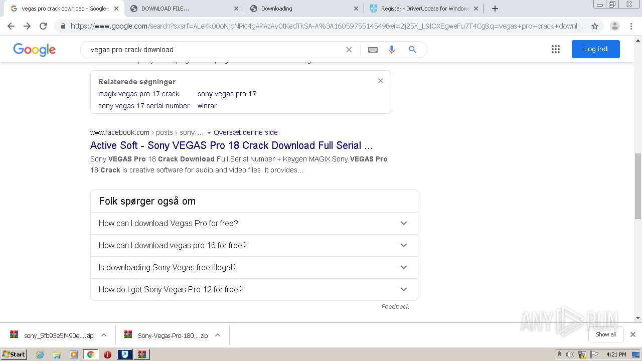Expand 'Is downloading Sony Vegas free illegal?'
This screenshot has width=642, height=361.
254,267
